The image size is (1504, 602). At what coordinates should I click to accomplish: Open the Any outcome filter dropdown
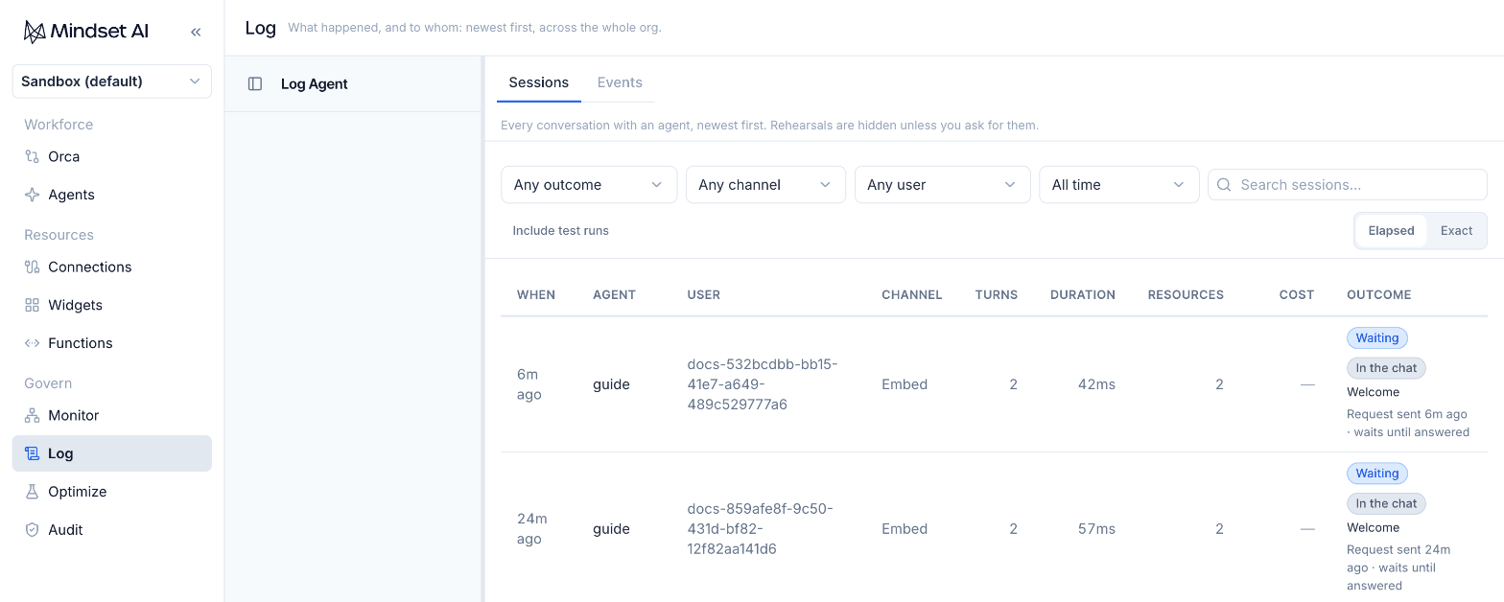tap(589, 185)
